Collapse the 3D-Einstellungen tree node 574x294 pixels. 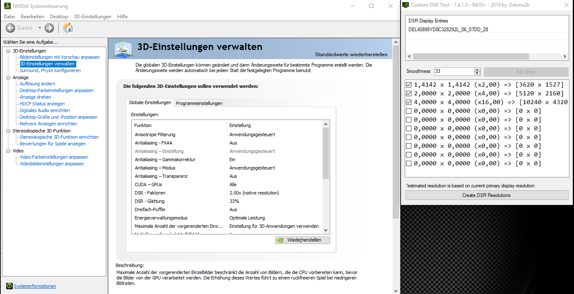(x=8, y=51)
